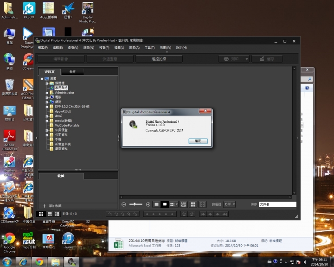Viewport: 334px width, 267px height.
Task: Select the VidCoderPortable folder
Action: (x=67, y=126)
